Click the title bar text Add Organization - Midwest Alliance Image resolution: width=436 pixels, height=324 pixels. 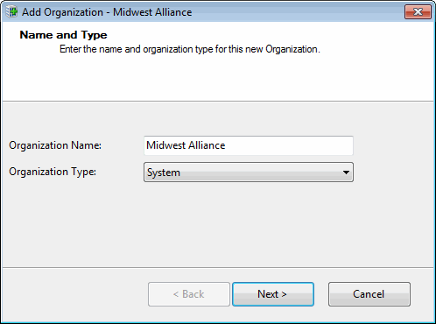coord(107,12)
